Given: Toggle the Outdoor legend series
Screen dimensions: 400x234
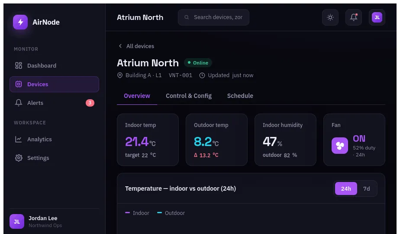Looking at the screenshot, I should pyautogui.click(x=171, y=213).
